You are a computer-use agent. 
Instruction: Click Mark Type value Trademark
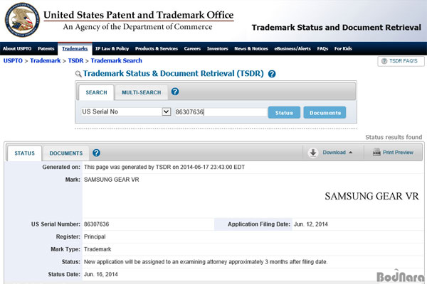pyautogui.click(x=97, y=249)
